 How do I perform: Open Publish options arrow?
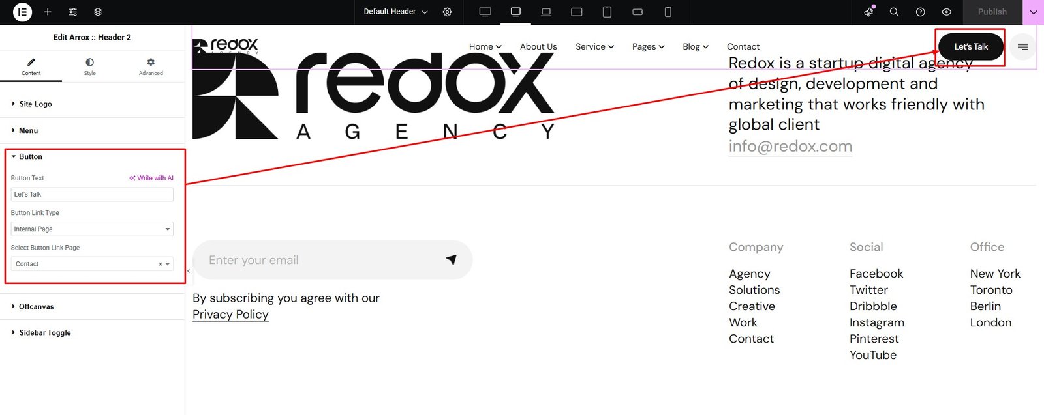click(1033, 12)
